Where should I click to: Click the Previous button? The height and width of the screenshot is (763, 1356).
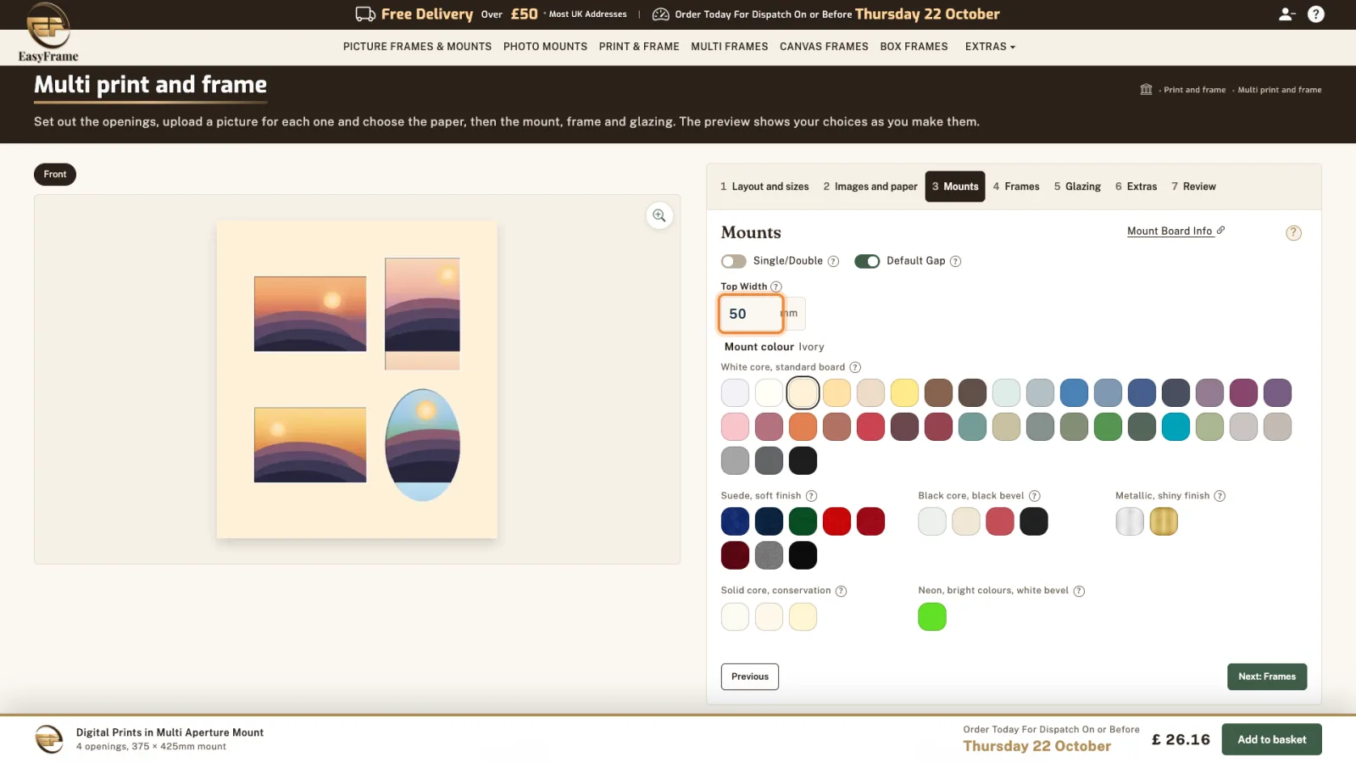click(x=750, y=677)
